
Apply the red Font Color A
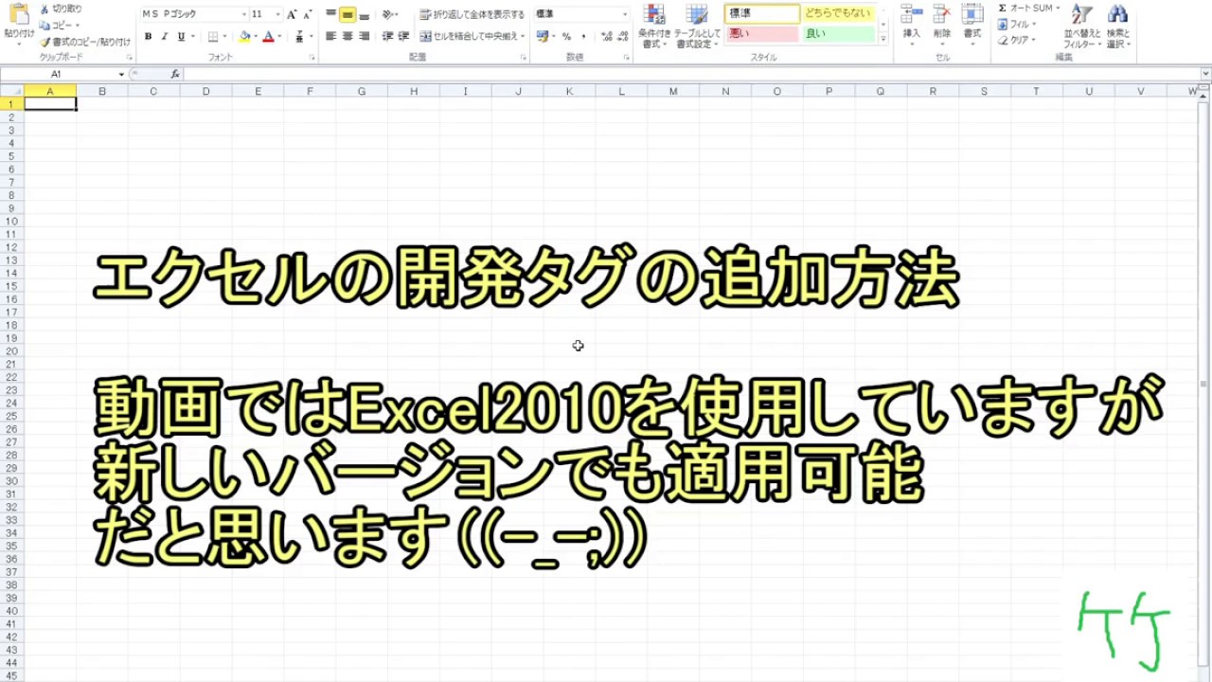click(268, 36)
